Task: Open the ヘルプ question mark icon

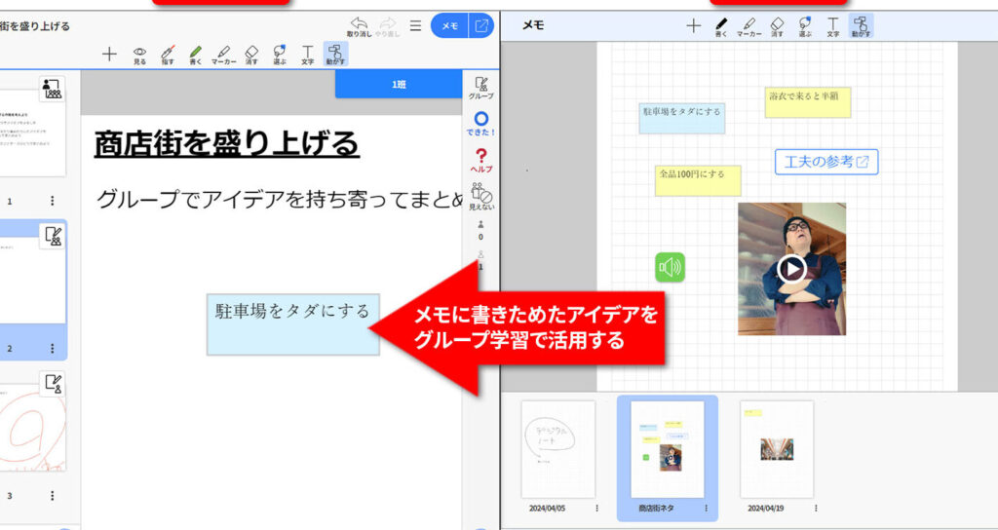Action: (x=480, y=160)
